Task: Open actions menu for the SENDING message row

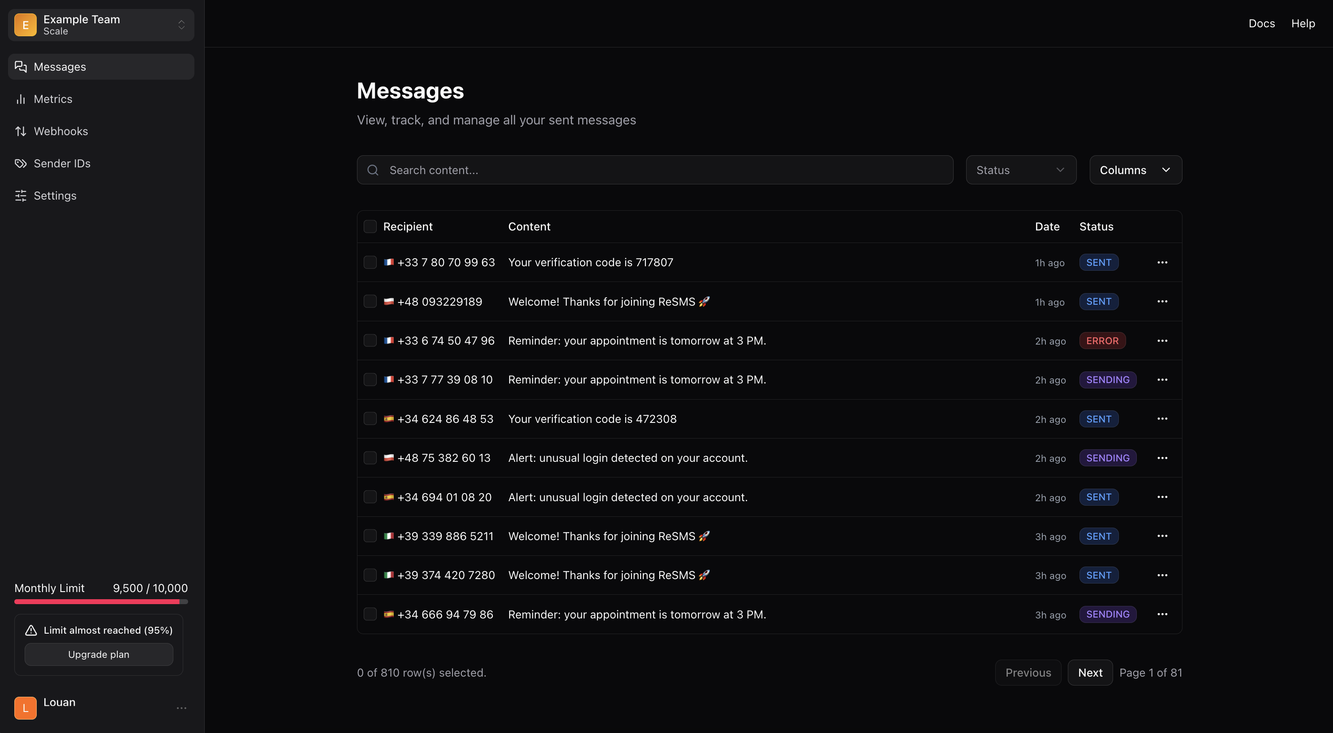Action: [x=1162, y=379]
